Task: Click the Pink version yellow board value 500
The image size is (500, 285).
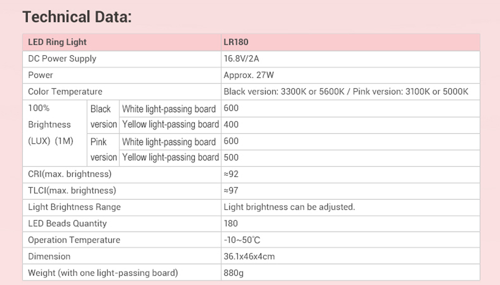Action: (x=231, y=157)
